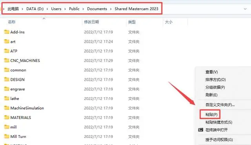Choose 自定义文件夹(F)... menu entry
The height and width of the screenshot is (145, 251).
coord(220,105)
